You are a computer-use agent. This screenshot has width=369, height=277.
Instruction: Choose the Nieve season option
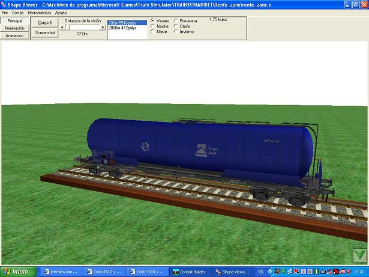[x=152, y=31]
